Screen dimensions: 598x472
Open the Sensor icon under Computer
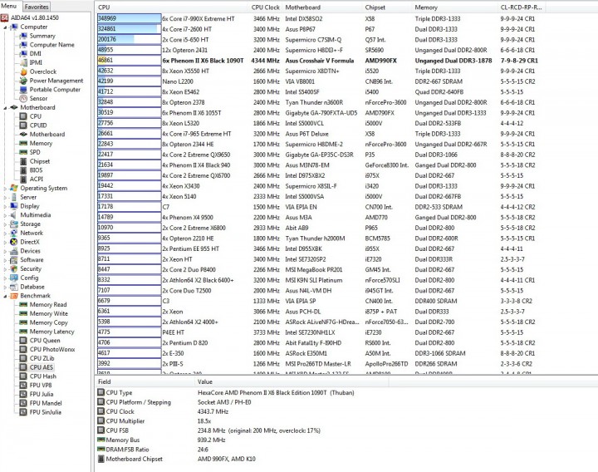pos(23,98)
